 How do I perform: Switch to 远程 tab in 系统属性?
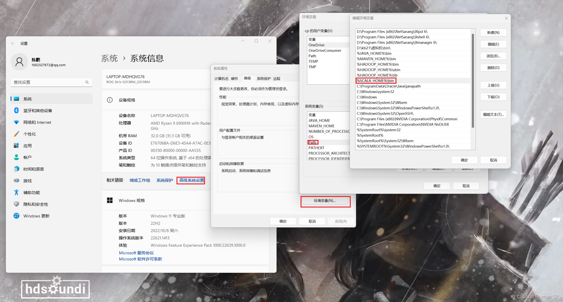tap(277, 79)
